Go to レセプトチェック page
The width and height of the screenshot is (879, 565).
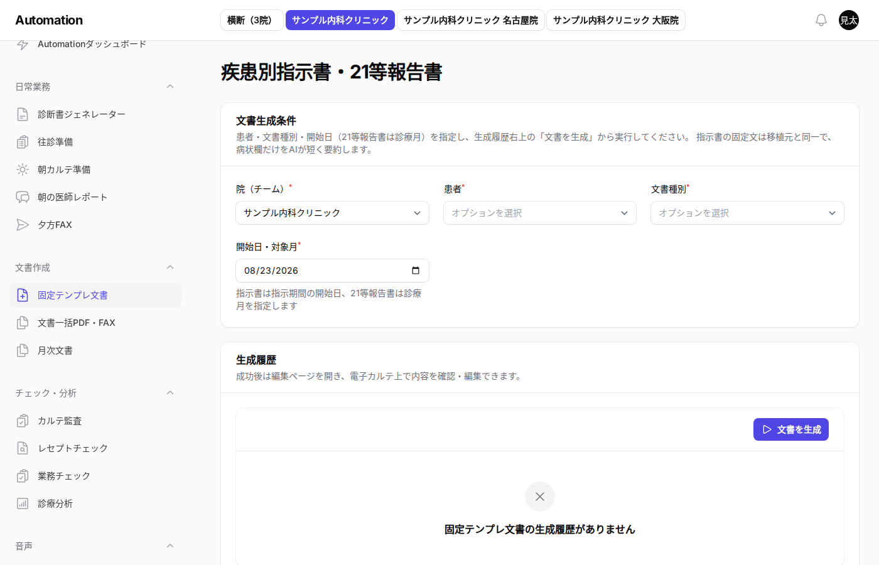click(x=95, y=448)
